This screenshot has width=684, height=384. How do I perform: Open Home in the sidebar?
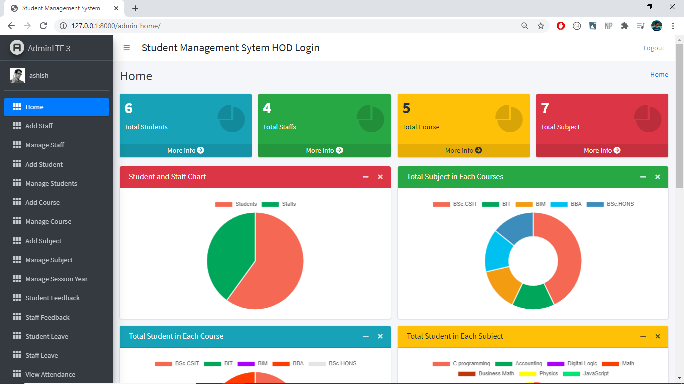56,107
